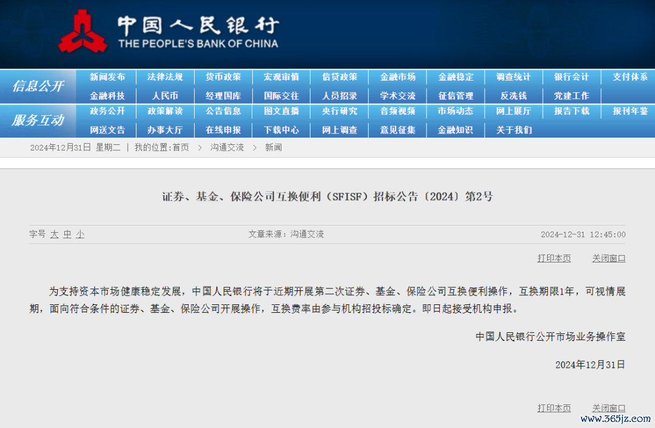The height and width of the screenshot is (428, 655).
Task: Click the article title about SFISF 招标公告
Action: point(327,196)
